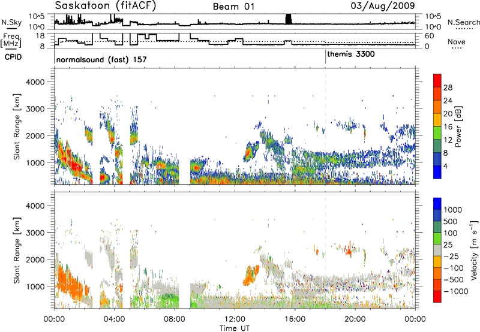This screenshot has height=332, width=480.
Task: Select the "themis 3300" CPID entry
Action: tap(351, 54)
